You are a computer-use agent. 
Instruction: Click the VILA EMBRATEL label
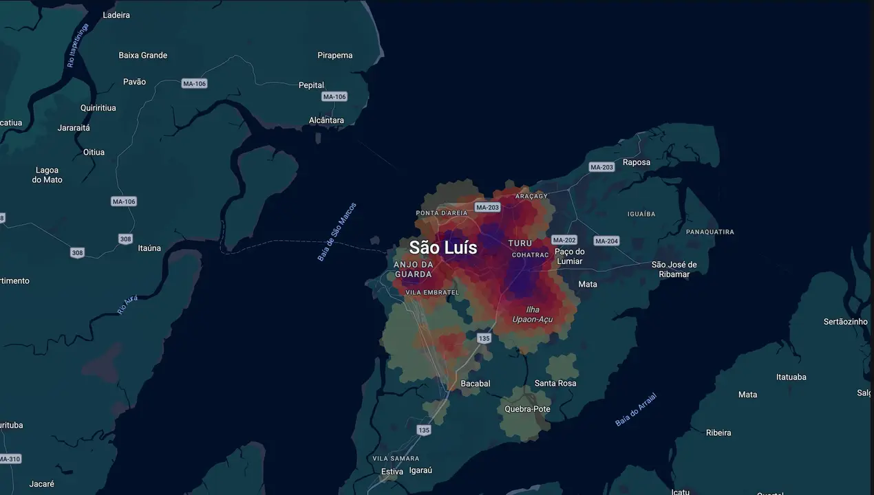[432, 292]
